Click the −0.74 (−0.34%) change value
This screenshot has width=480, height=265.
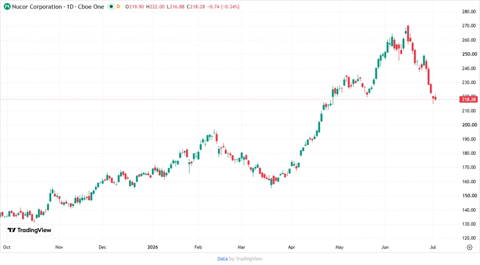223,6
